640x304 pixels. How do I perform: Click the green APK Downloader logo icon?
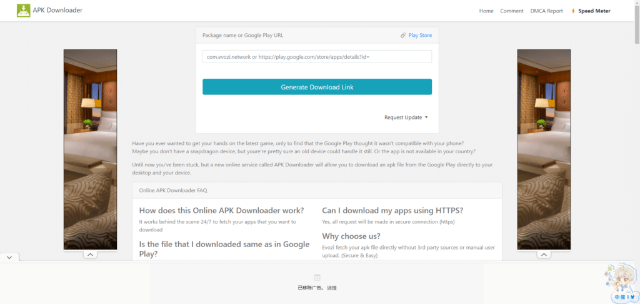click(x=24, y=10)
